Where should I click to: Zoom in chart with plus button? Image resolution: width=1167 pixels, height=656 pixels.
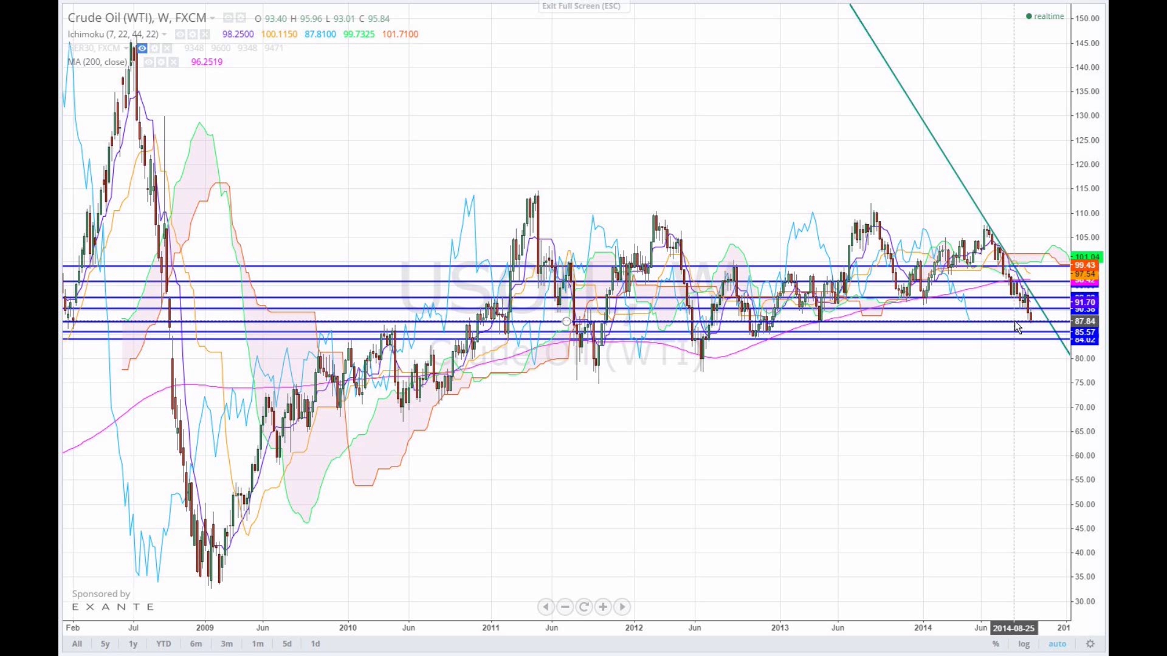tap(603, 607)
